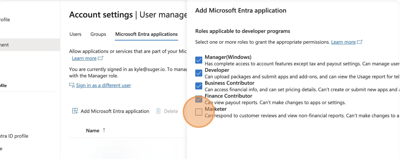Uncheck the Developer role checkbox
The image size is (401, 159).
pyautogui.click(x=199, y=73)
